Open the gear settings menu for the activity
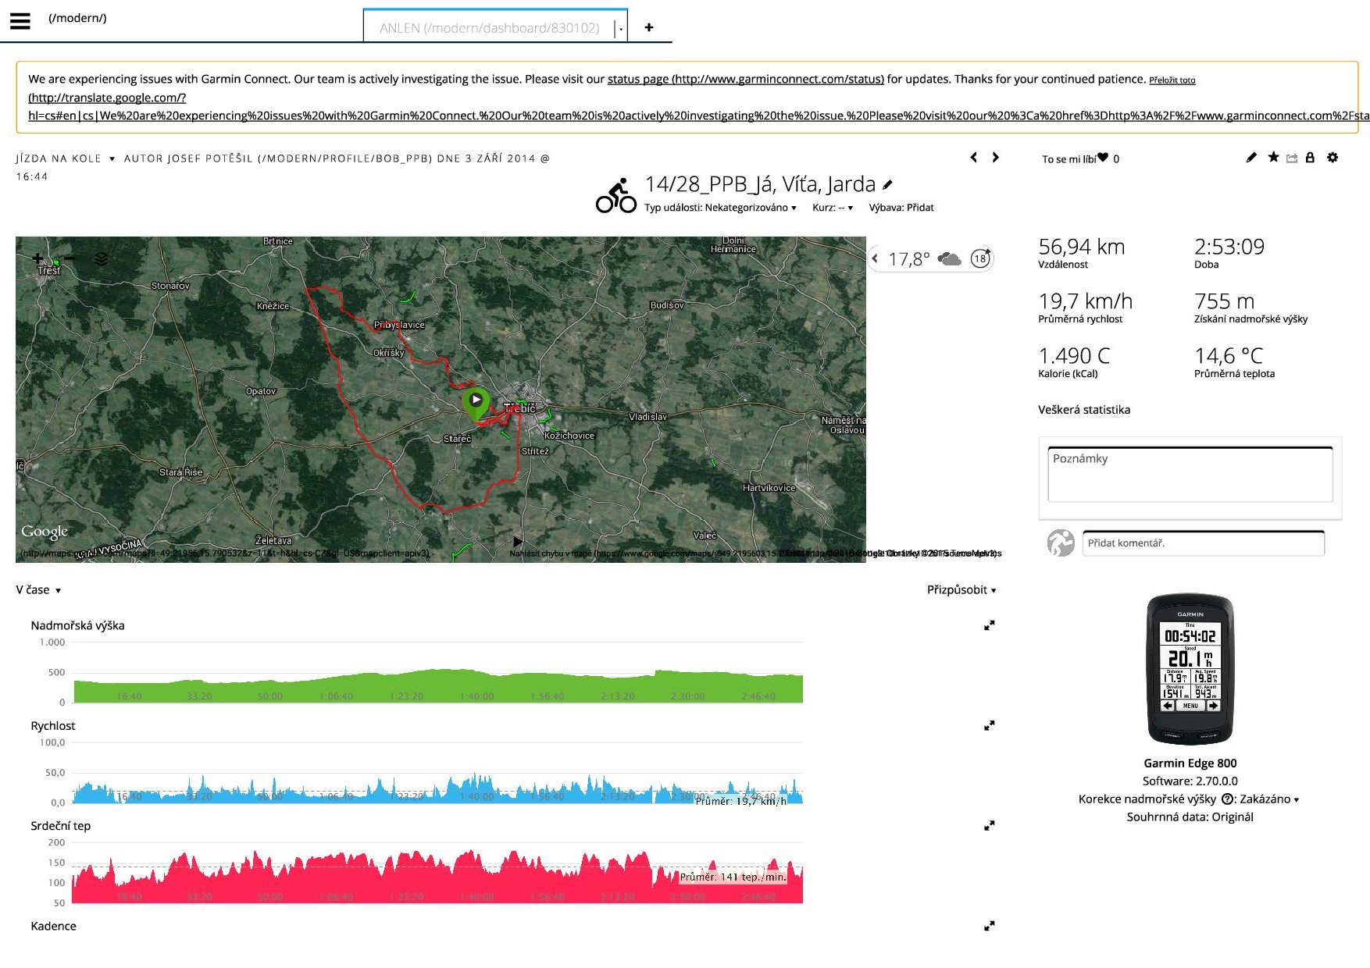The width and height of the screenshot is (1370, 968). click(1333, 158)
